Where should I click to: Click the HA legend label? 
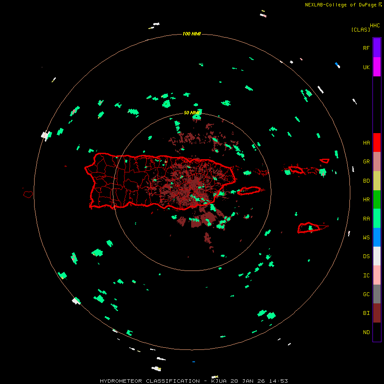coord(366,143)
